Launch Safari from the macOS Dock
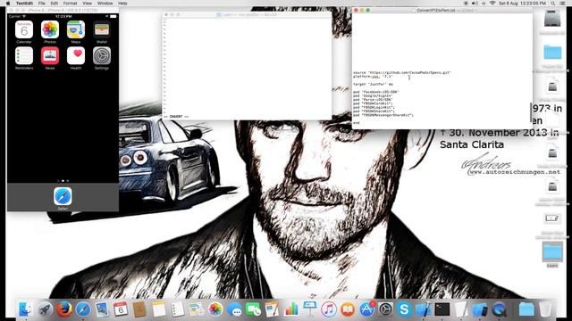This screenshot has width=572, height=321. (83, 309)
